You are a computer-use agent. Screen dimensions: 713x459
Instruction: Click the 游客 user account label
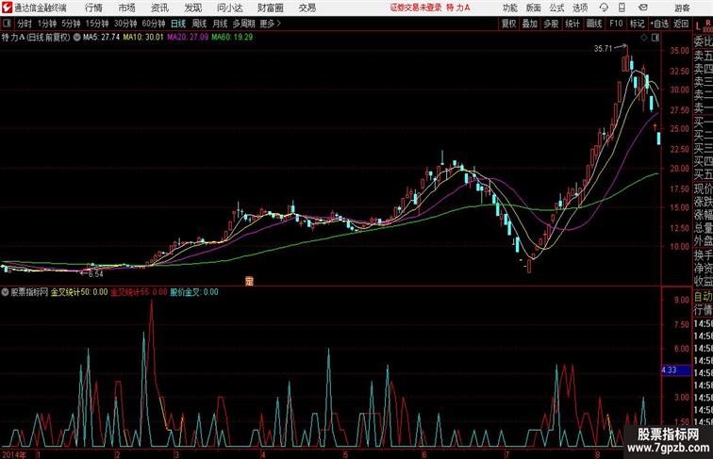pyautogui.click(x=682, y=8)
